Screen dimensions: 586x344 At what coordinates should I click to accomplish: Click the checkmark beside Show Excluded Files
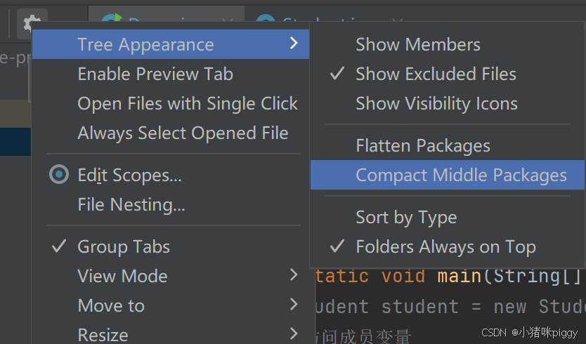pyautogui.click(x=337, y=74)
